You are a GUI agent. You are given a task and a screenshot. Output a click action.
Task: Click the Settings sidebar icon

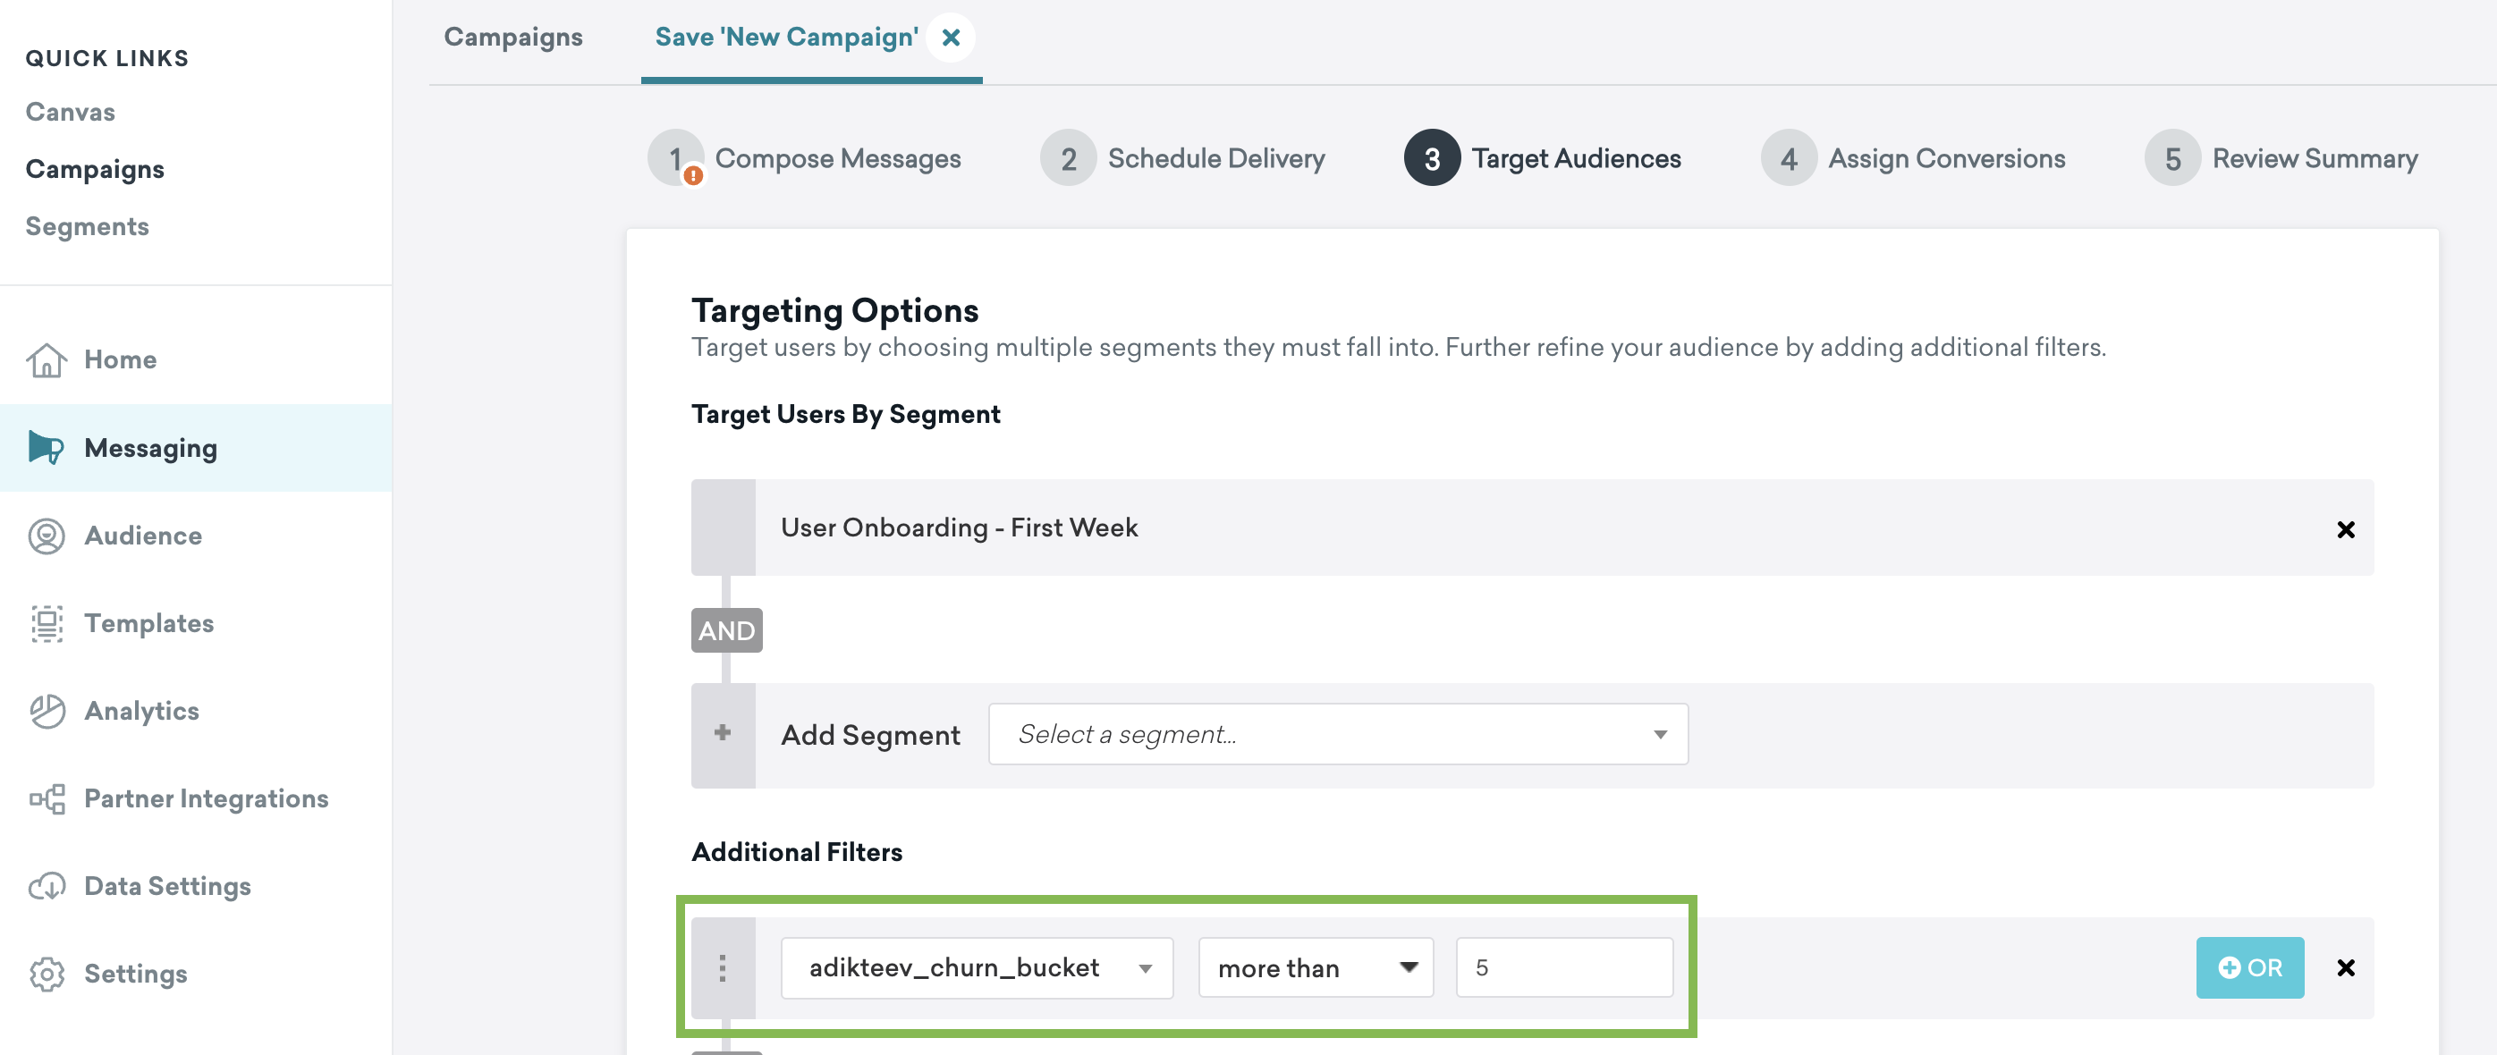point(47,974)
